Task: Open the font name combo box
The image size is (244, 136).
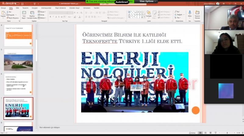Action: pyautogui.click(x=58, y=13)
